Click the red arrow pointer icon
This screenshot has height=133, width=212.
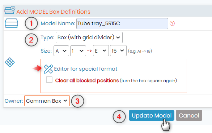pos(37,68)
